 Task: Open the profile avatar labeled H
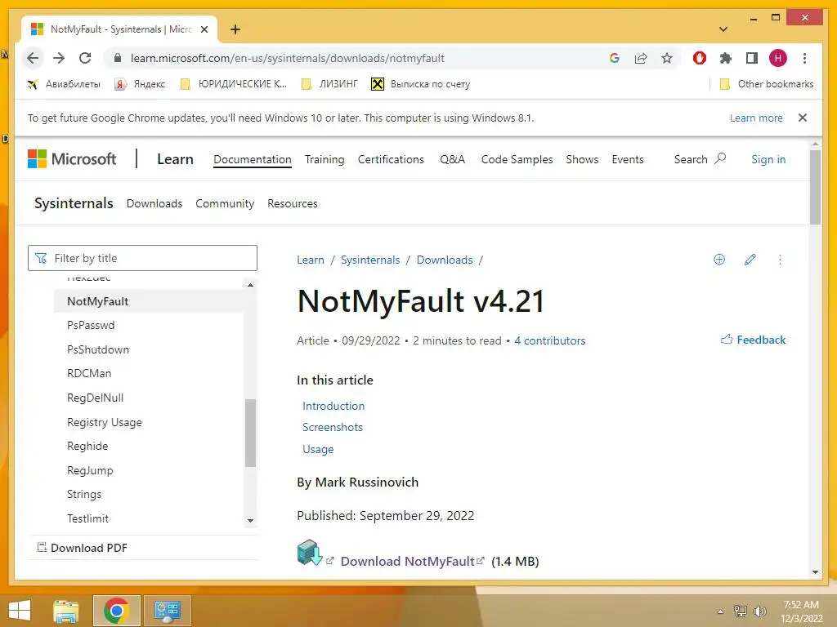[778, 58]
